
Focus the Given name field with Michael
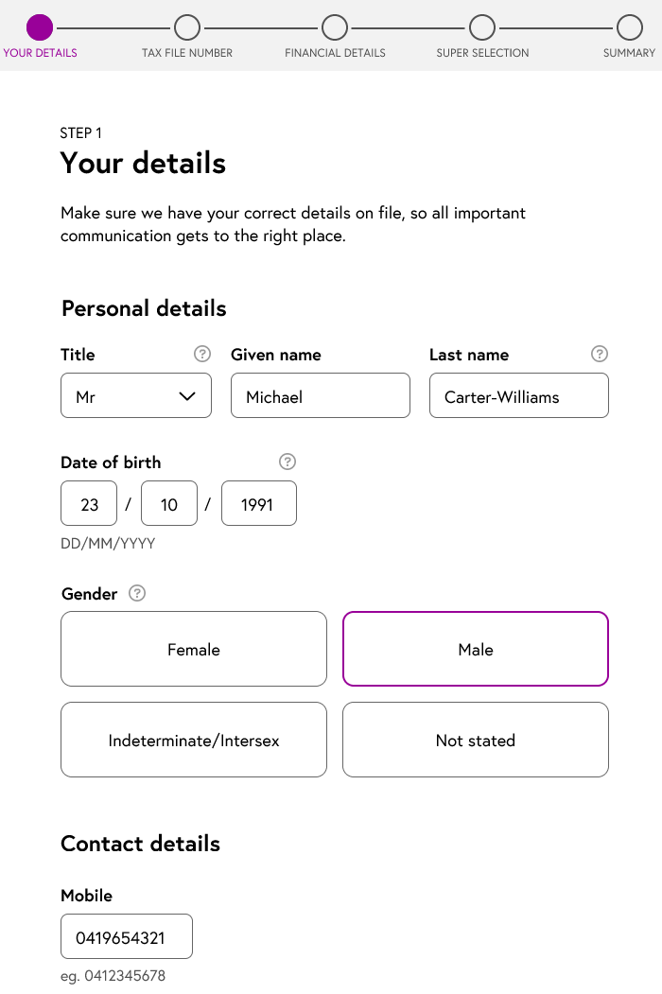tap(321, 395)
